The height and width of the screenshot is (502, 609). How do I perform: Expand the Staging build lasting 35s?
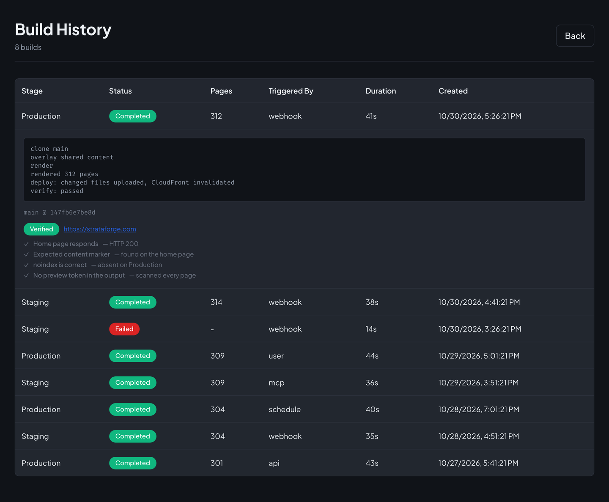tap(304, 436)
